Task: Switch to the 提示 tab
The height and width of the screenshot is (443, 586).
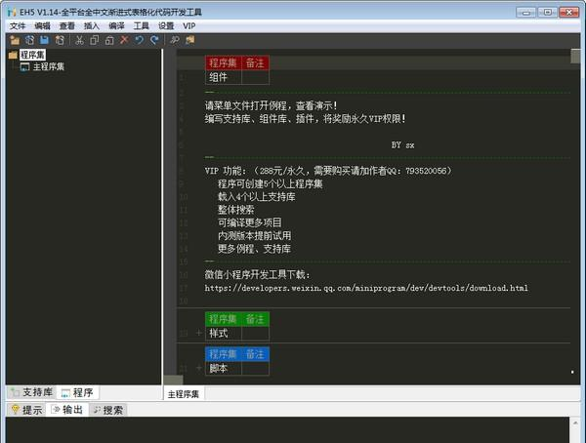Action: click(26, 410)
